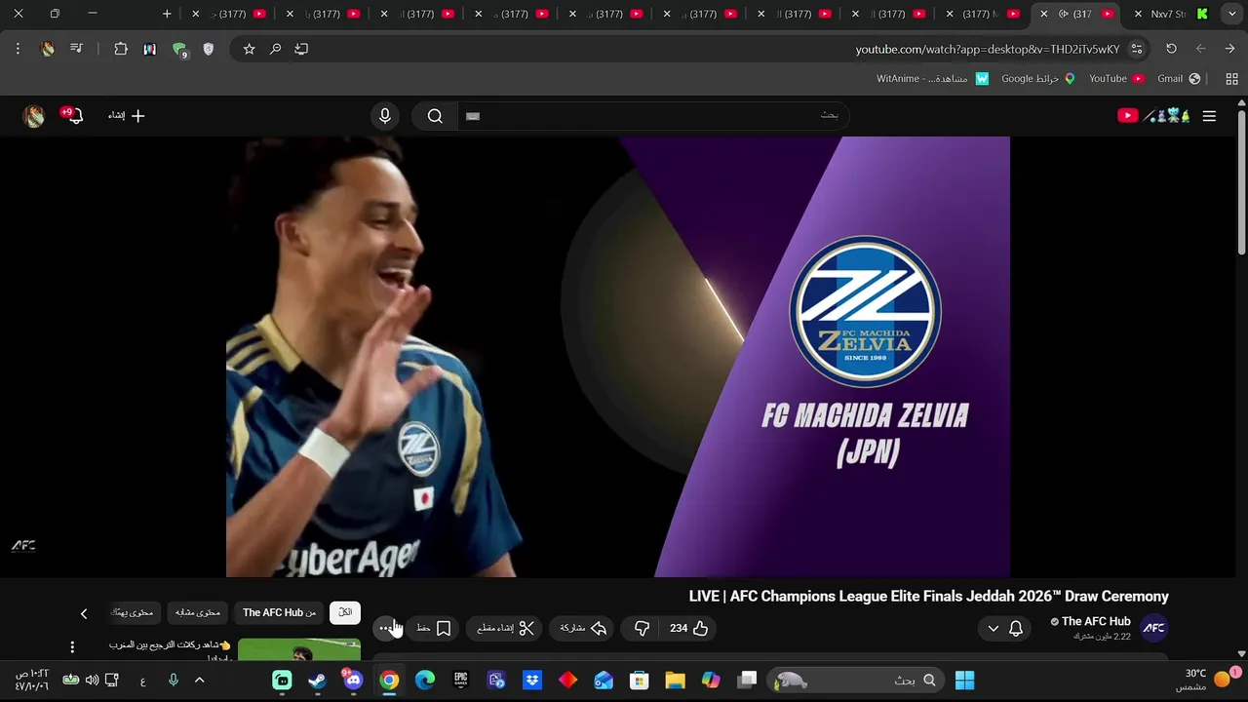Image resolution: width=1248 pixels, height=702 pixels.
Task: Show more chips with chevron arrow
Action: pos(84,613)
